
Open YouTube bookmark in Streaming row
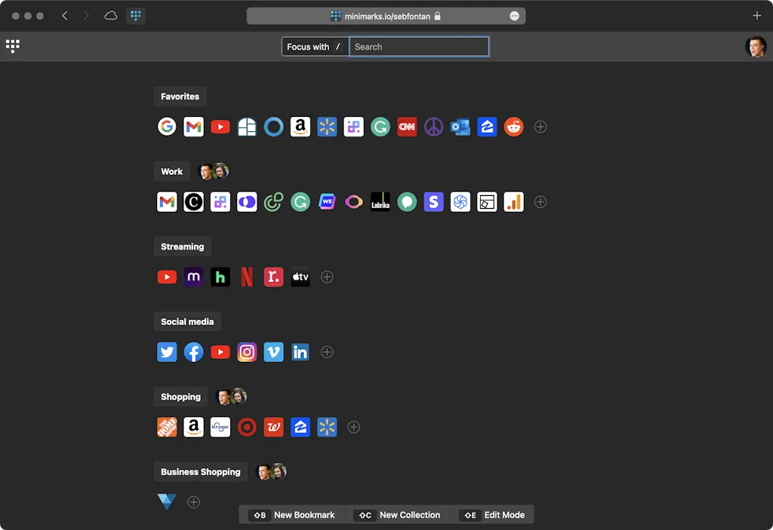click(167, 277)
